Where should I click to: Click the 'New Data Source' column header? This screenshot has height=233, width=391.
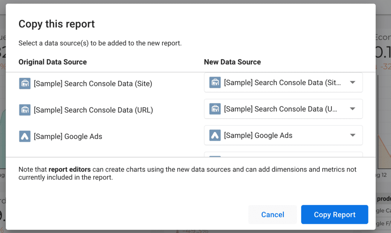coord(233,62)
